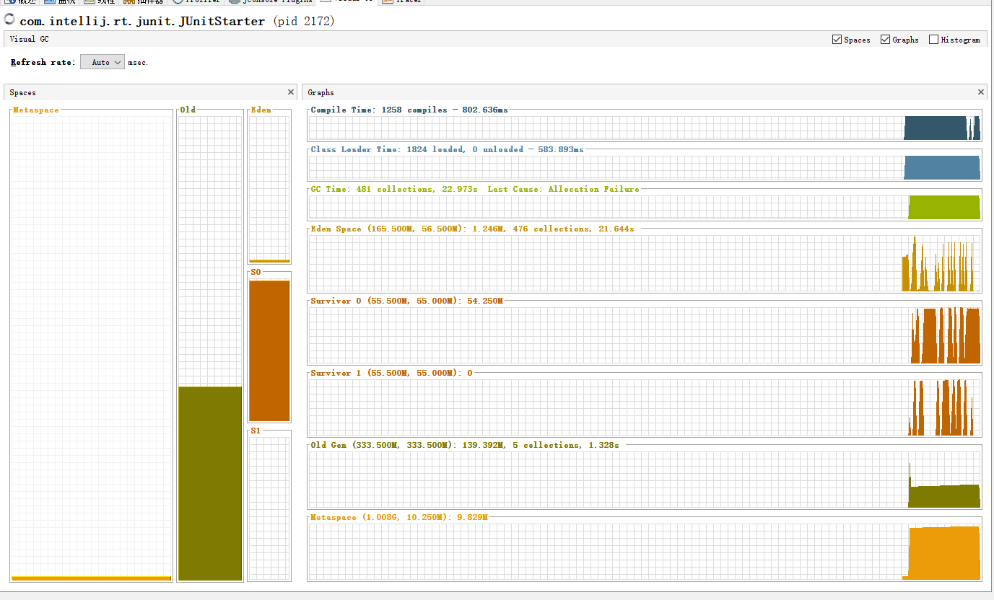This screenshot has width=994, height=600.
Task: Click the orange S0 survivor space bar
Action: click(x=269, y=350)
